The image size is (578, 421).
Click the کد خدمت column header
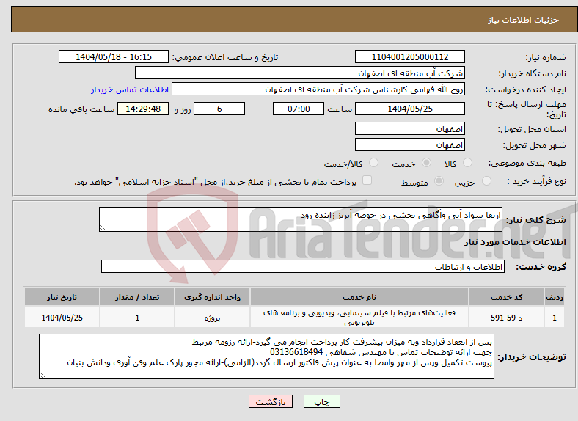click(x=507, y=297)
